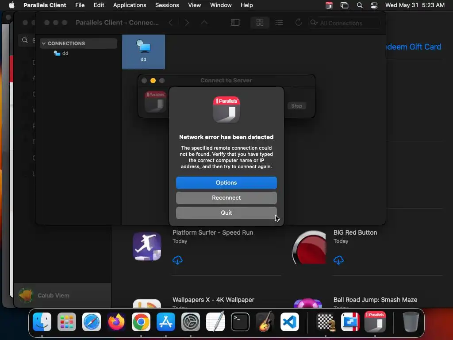The width and height of the screenshot is (453, 340).
Task: Open TextEdit from the Dock
Action: pyautogui.click(x=215, y=321)
